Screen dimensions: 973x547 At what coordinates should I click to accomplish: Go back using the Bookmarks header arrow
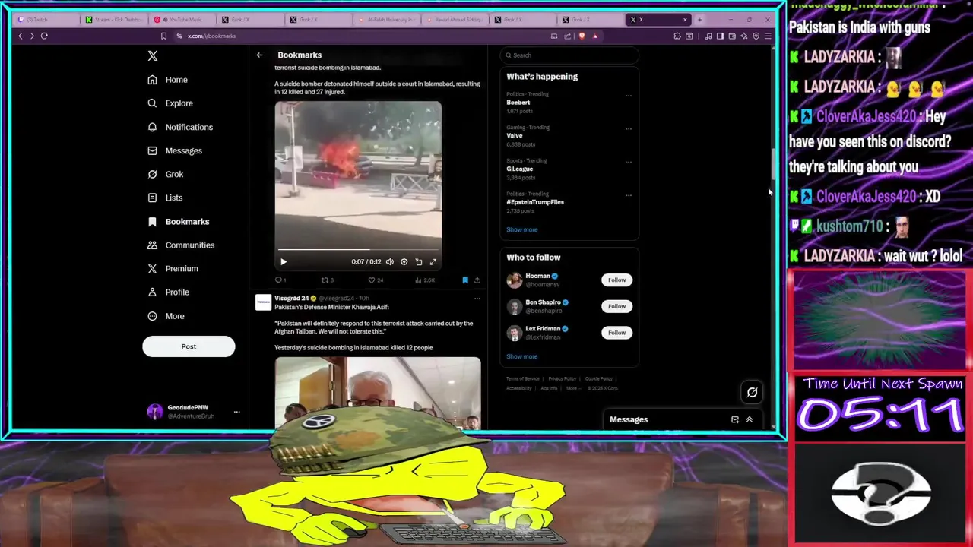(259, 55)
